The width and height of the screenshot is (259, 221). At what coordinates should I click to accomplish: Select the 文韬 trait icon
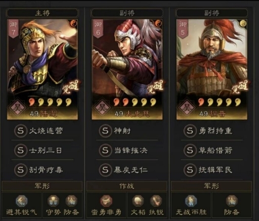138,201
